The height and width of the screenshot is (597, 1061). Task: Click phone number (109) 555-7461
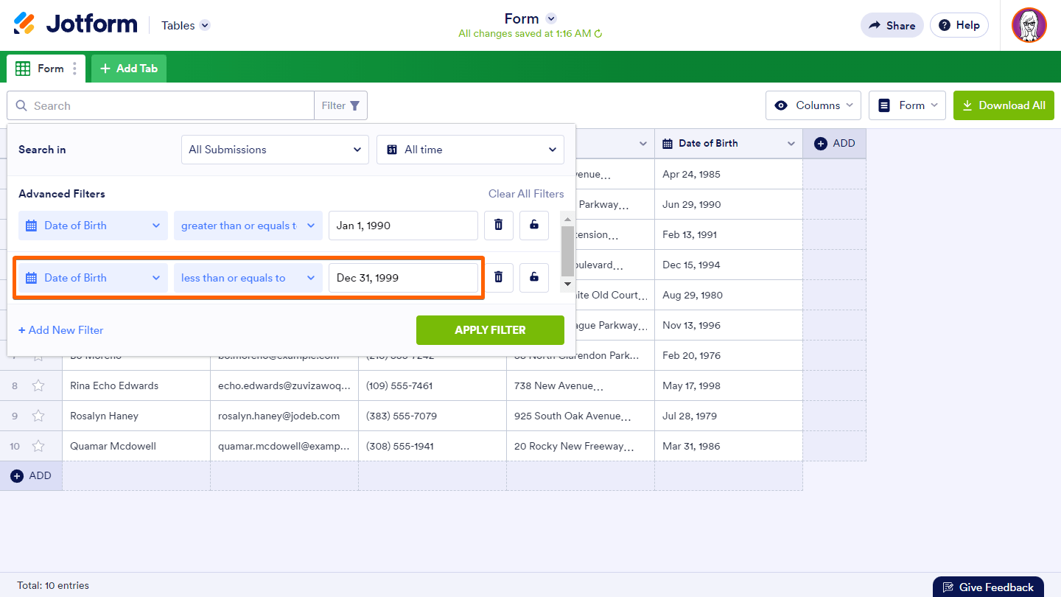[x=433, y=385]
